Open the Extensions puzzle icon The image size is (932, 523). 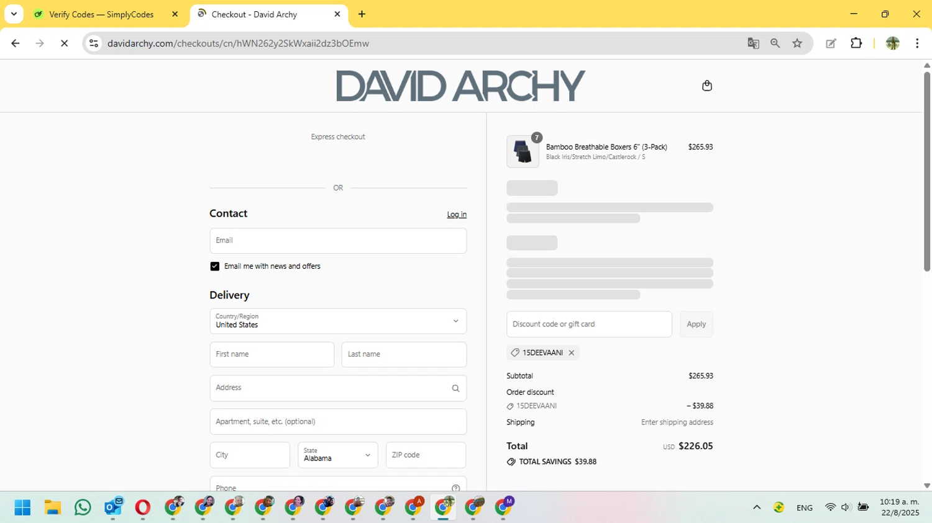pyautogui.click(x=856, y=43)
